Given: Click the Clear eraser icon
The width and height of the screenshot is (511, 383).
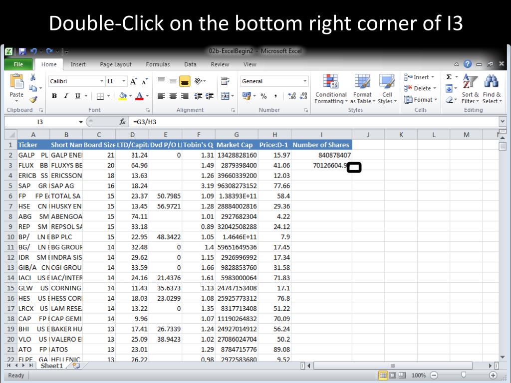Looking at the screenshot, I should (449, 100).
